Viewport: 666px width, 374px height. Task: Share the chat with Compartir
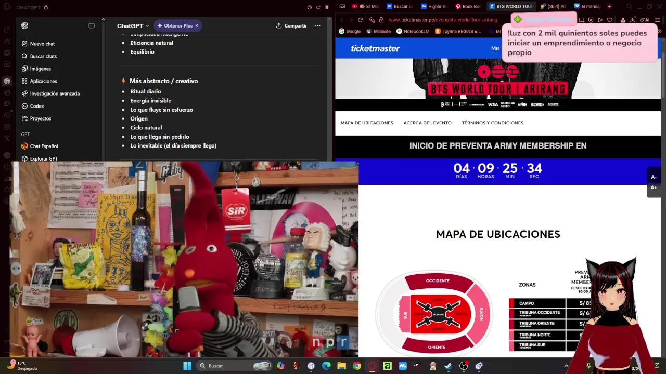click(291, 25)
